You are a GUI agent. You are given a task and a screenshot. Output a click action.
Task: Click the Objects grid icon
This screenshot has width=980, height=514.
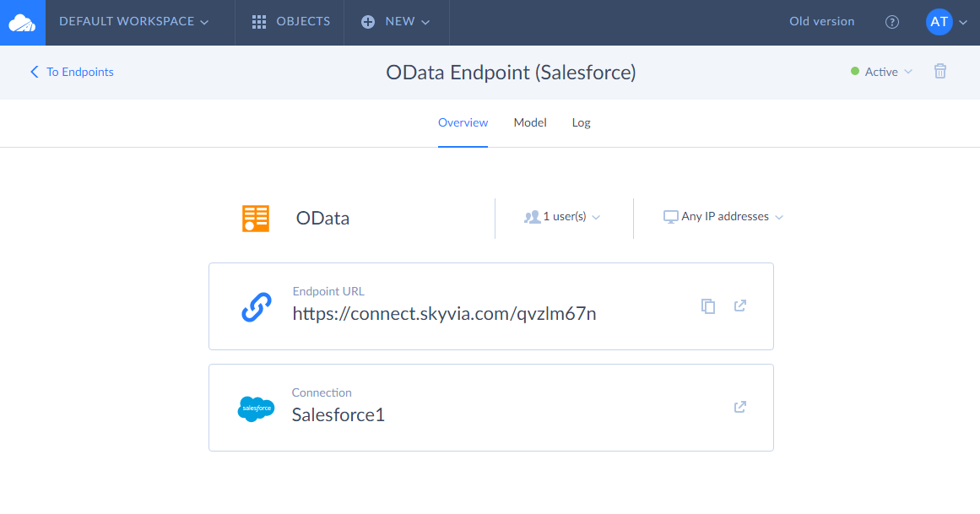pyautogui.click(x=259, y=23)
